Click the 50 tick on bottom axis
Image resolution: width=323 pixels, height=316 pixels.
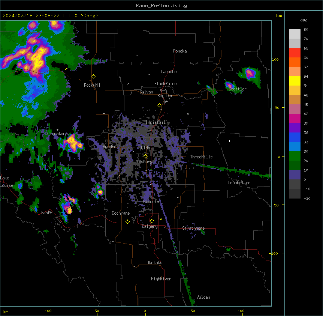[x=193, y=311]
